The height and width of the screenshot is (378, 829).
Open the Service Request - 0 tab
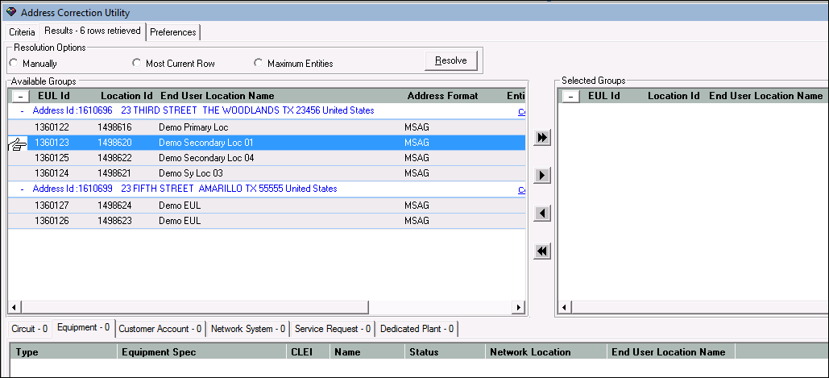(x=333, y=329)
